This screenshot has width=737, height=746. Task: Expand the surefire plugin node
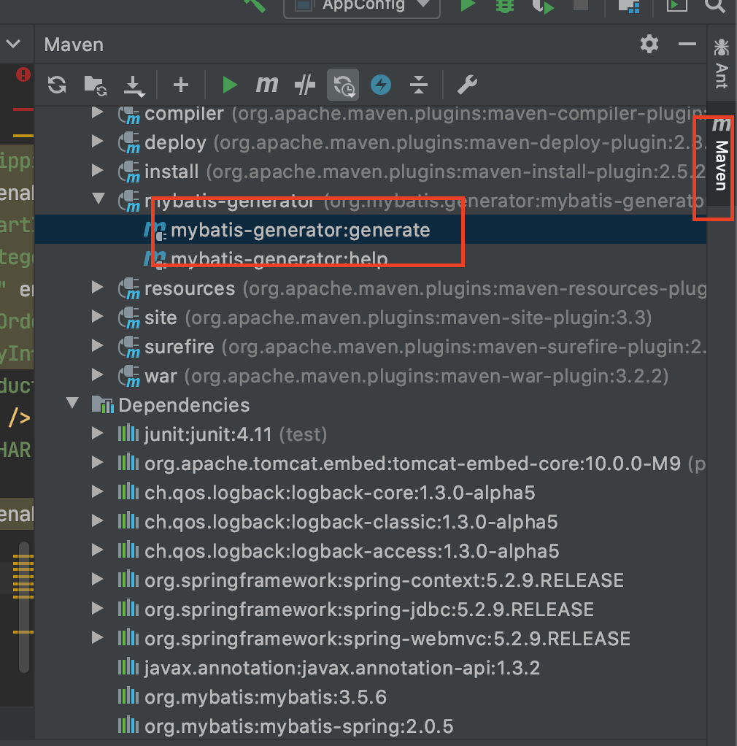(x=98, y=345)
